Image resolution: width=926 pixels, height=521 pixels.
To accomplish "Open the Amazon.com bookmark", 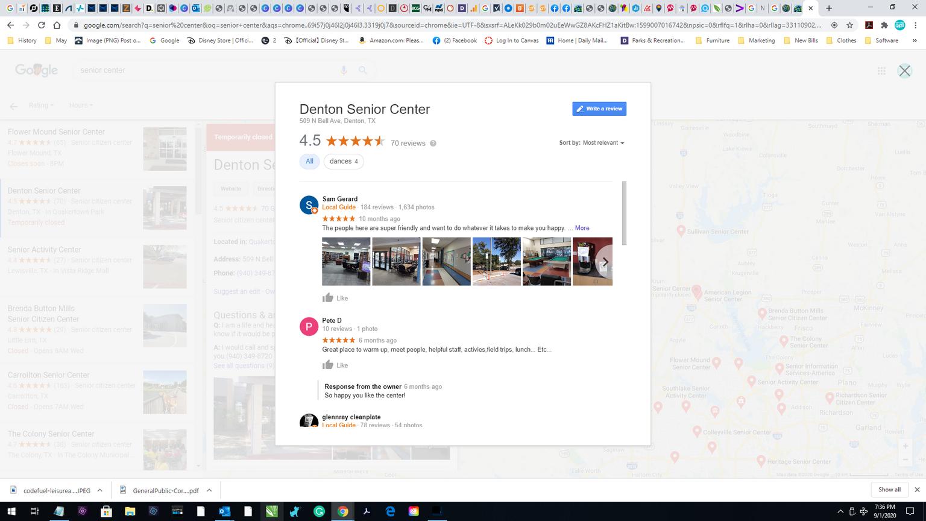I will click(x=392, y=40).
